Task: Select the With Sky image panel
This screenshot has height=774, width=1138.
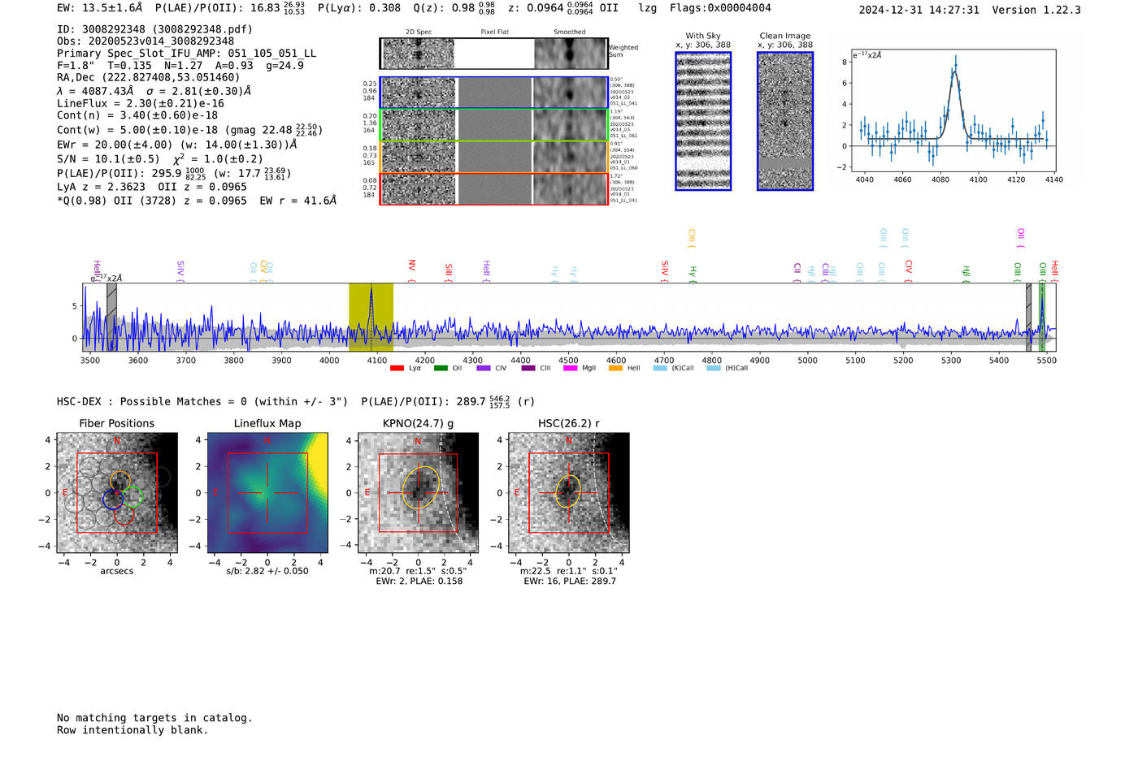Action: tap(703, 121)
